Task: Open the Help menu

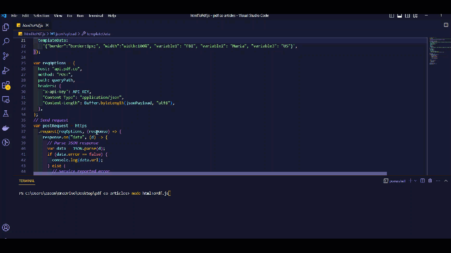Action: tap(112, 15)
